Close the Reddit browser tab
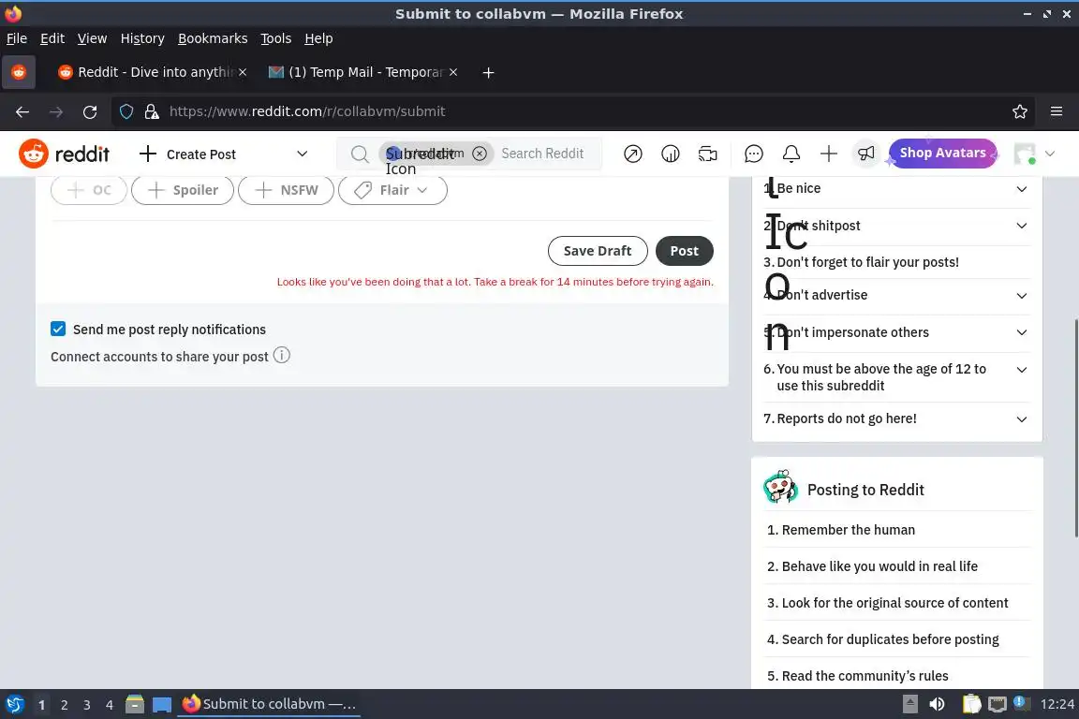 point(243,72)
